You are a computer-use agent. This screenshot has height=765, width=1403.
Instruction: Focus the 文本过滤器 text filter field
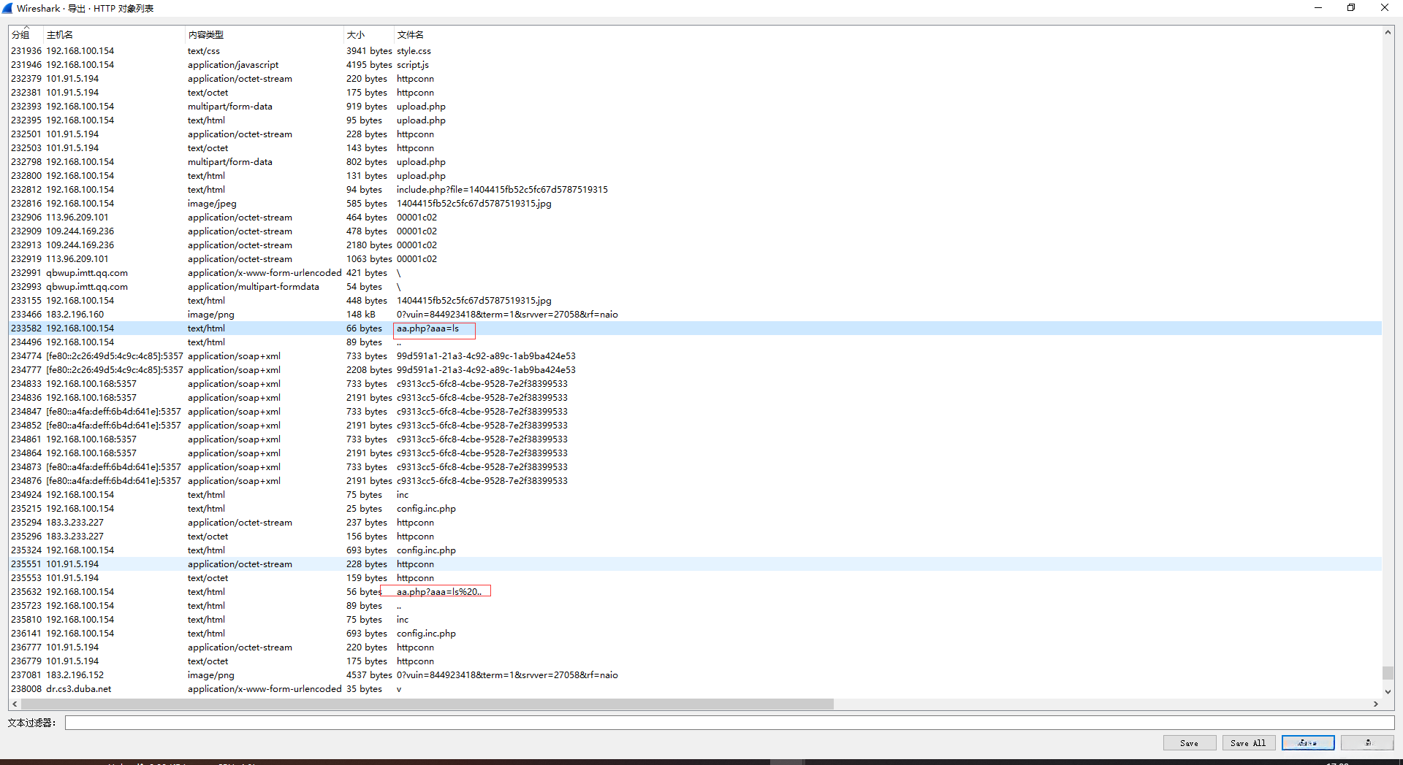tap(729, 723)
